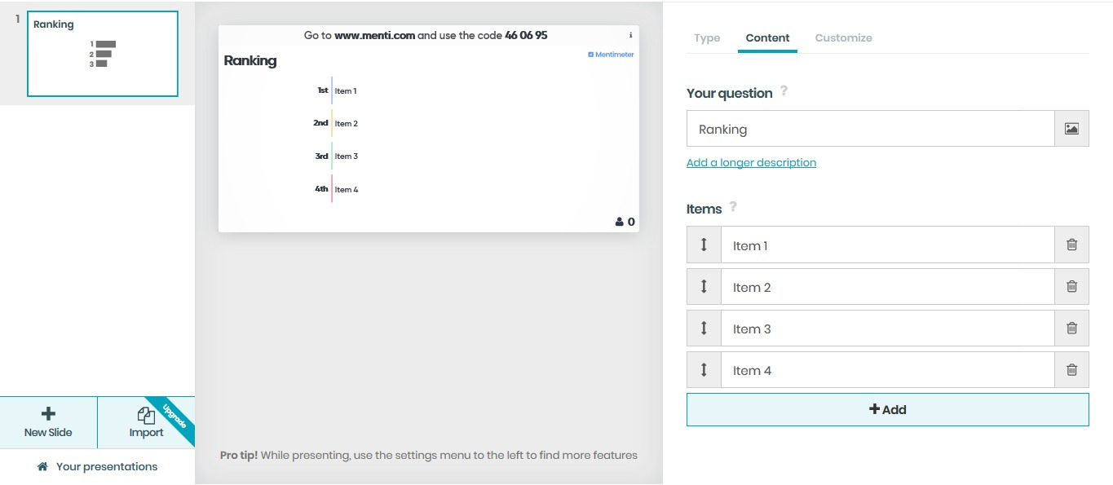The width and height of the screenshot is (1113, 485).
Task: Click the Add a longer description link
Action: coord(751,162)
